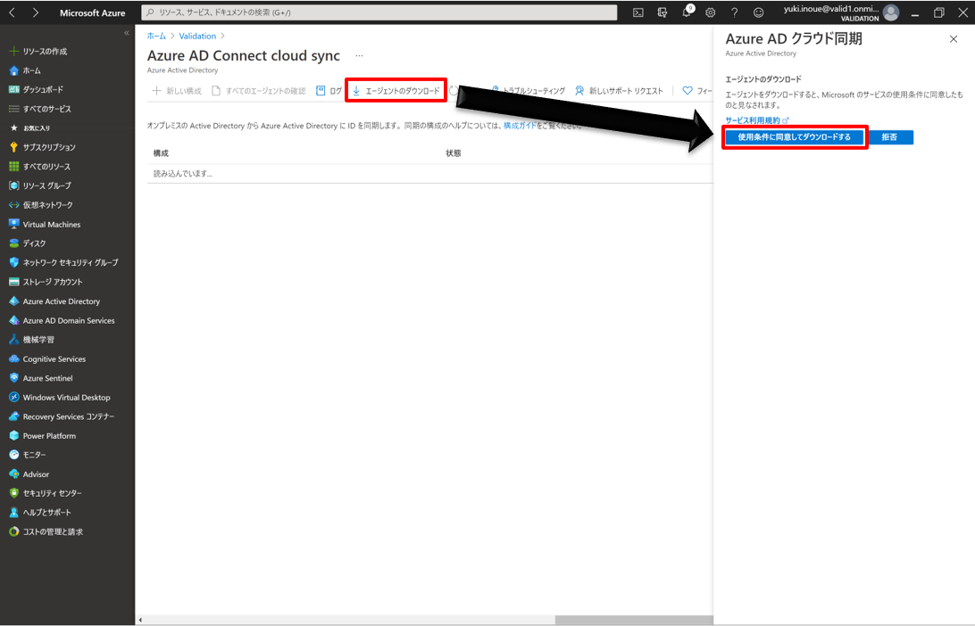Image resolution: width=975 pixels, height=626 pixels.
Task: Open the サービス利用規約 link
Action: tap(757, 120)
